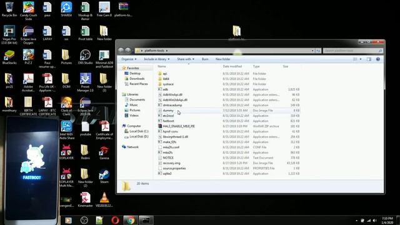Open the youtube file on desktop
The height and width of the screenshot is (225, 400).
[x=85, y=128]
